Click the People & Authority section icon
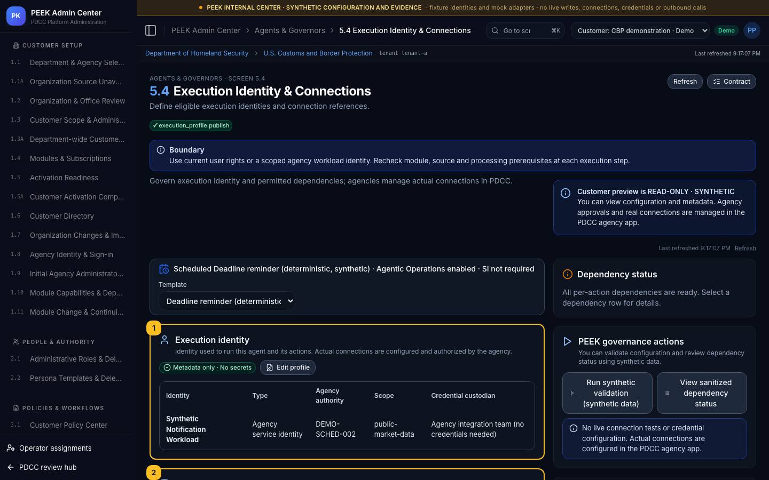The height and width of the screenshot is (480, 769). click(x=16, y=342)
